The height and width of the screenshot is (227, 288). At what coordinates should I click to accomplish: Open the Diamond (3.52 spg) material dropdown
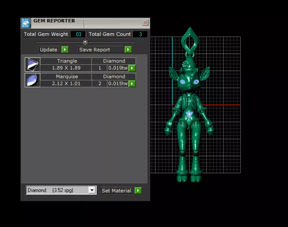point(92,190)
